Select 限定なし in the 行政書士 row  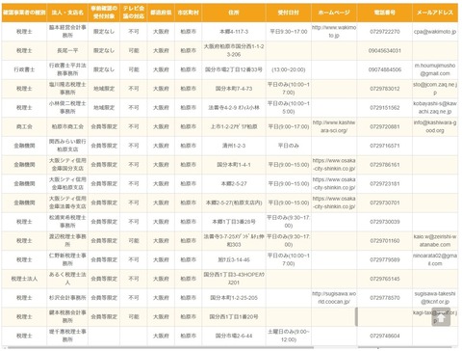pyautogui.click(x=104, y=69)
